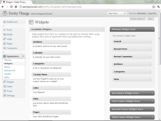Click the page vertical scrollbar thumb
Viewport: 161px width, 121px height.
(159, 38)
